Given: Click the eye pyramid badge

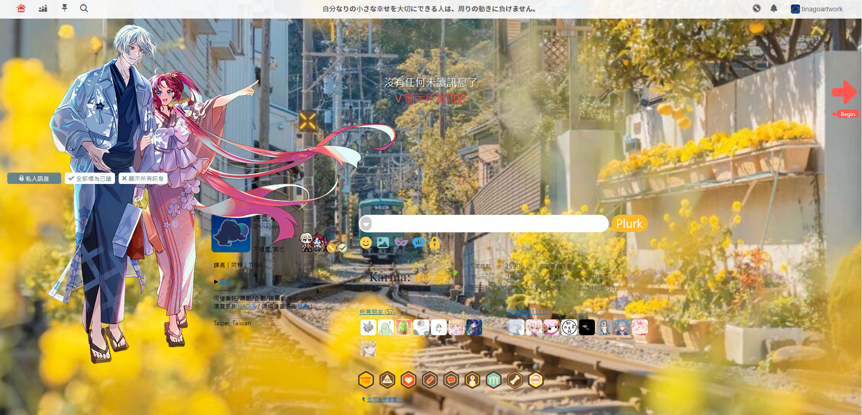Looking at the screenshot, I should pyautogui.click(x=387, y=380).
